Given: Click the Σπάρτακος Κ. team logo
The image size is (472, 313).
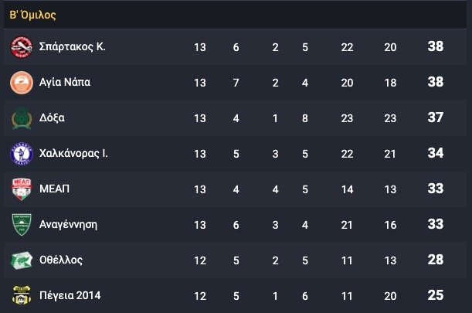Looking at the screenshot, I should pyautogui.click(x=22, y=47).
